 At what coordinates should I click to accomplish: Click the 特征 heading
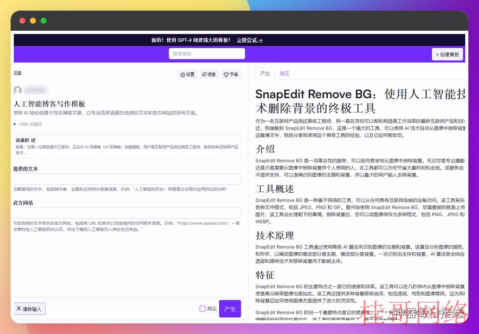click(x=265, y=275)
